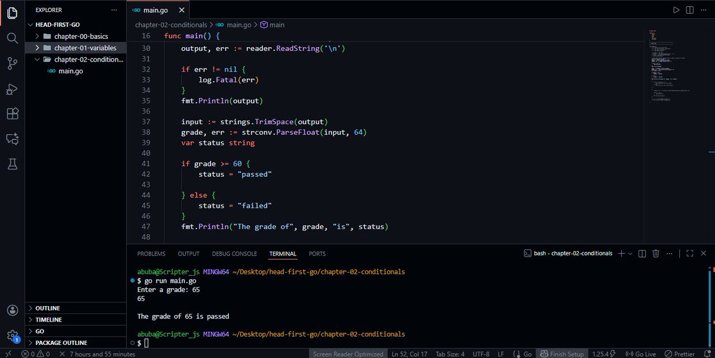Open the Source Control view icon
This screenshot has height=358, width=715.
(x=13, y=63)
